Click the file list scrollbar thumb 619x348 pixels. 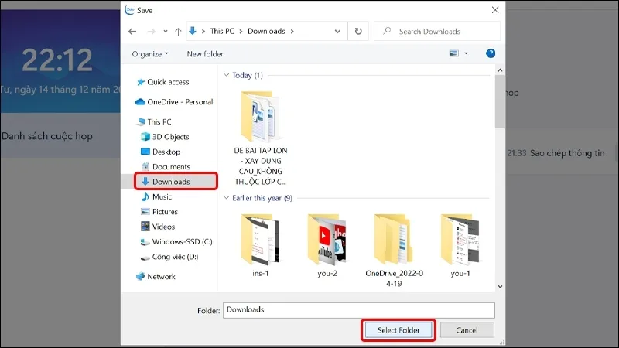click(x=500, y=101)
